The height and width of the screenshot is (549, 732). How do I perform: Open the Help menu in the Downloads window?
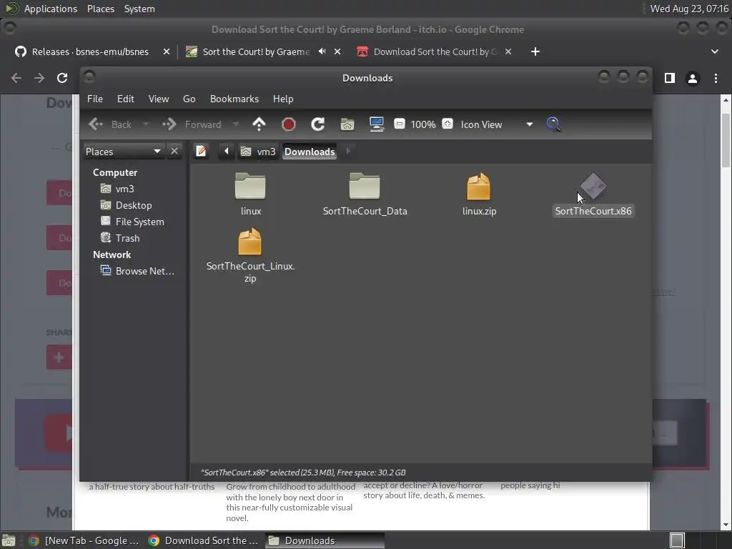tap(283, 99)
